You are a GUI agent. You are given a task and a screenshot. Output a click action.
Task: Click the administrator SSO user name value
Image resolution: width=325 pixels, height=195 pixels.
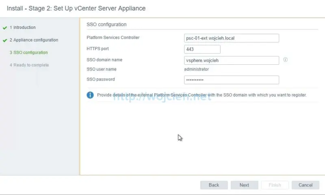[x=197, y=70]
